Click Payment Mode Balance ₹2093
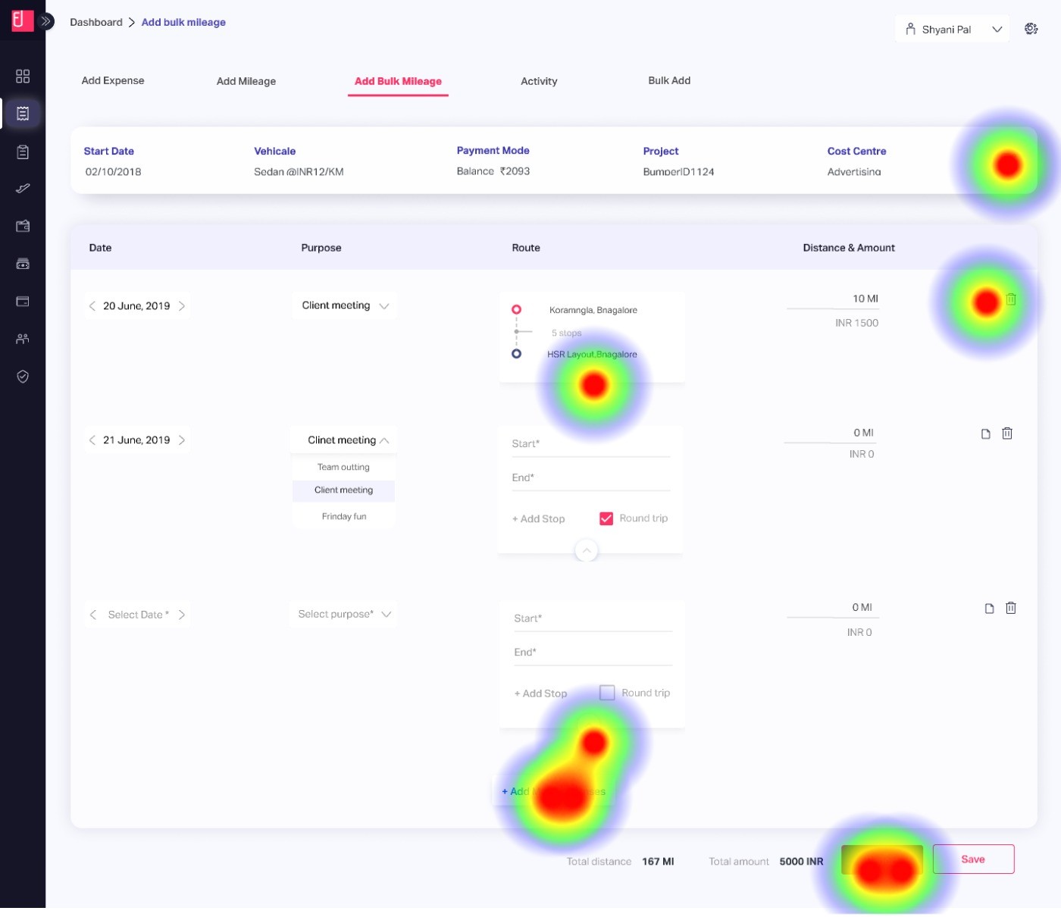The image size is (1061, 917). (x=493, y=171)
